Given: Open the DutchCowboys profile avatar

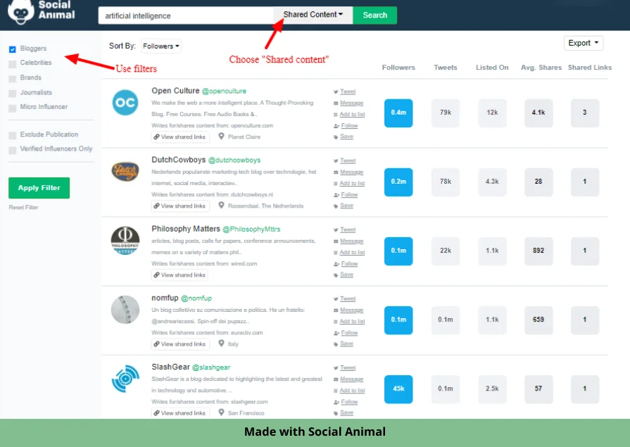Looking at the screenshot, I should click(x=125, y=172).
